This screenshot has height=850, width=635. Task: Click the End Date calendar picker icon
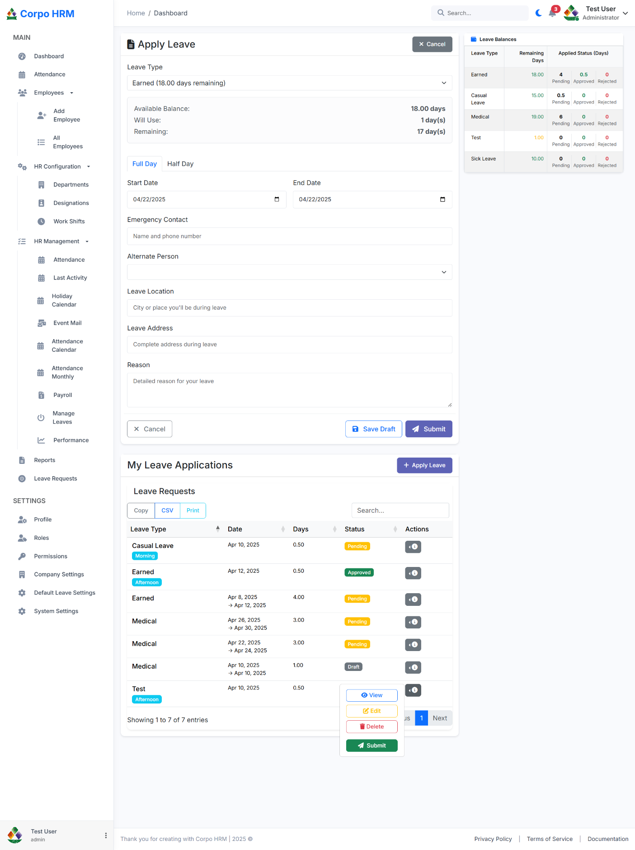pyautogui.click(x=442, y=199)
